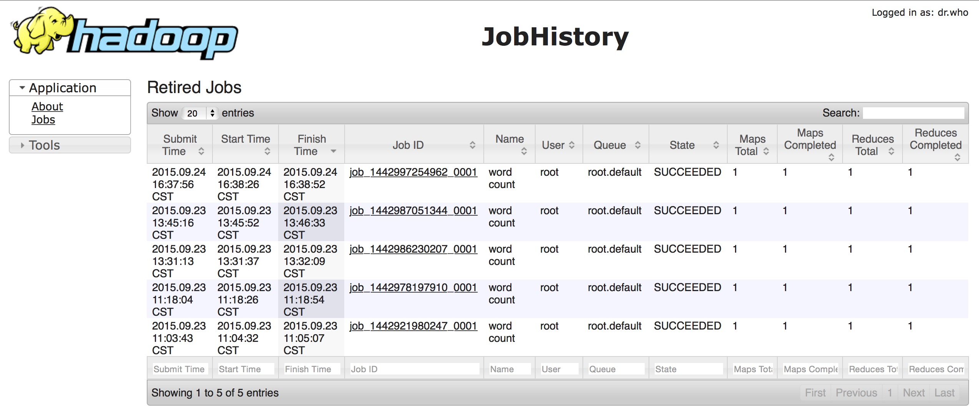979x413 pixels.
Task: Open job_1442978197910_0001 details
Action: click(413, 287)
